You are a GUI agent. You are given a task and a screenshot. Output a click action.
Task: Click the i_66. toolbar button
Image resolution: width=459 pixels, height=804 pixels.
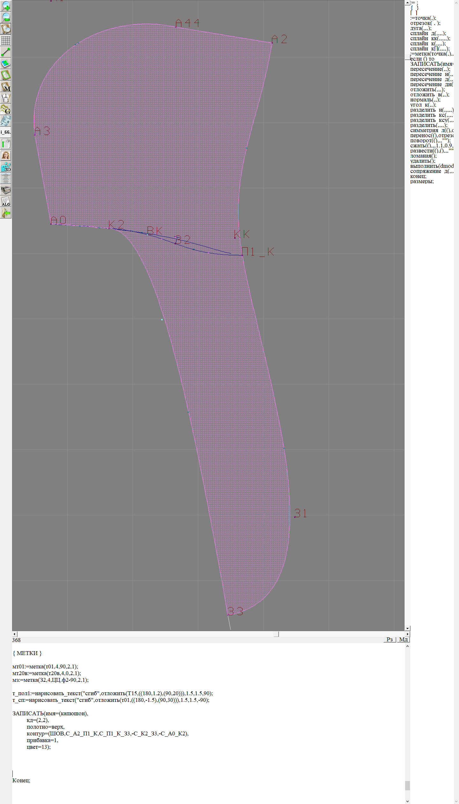pos(6,132)
